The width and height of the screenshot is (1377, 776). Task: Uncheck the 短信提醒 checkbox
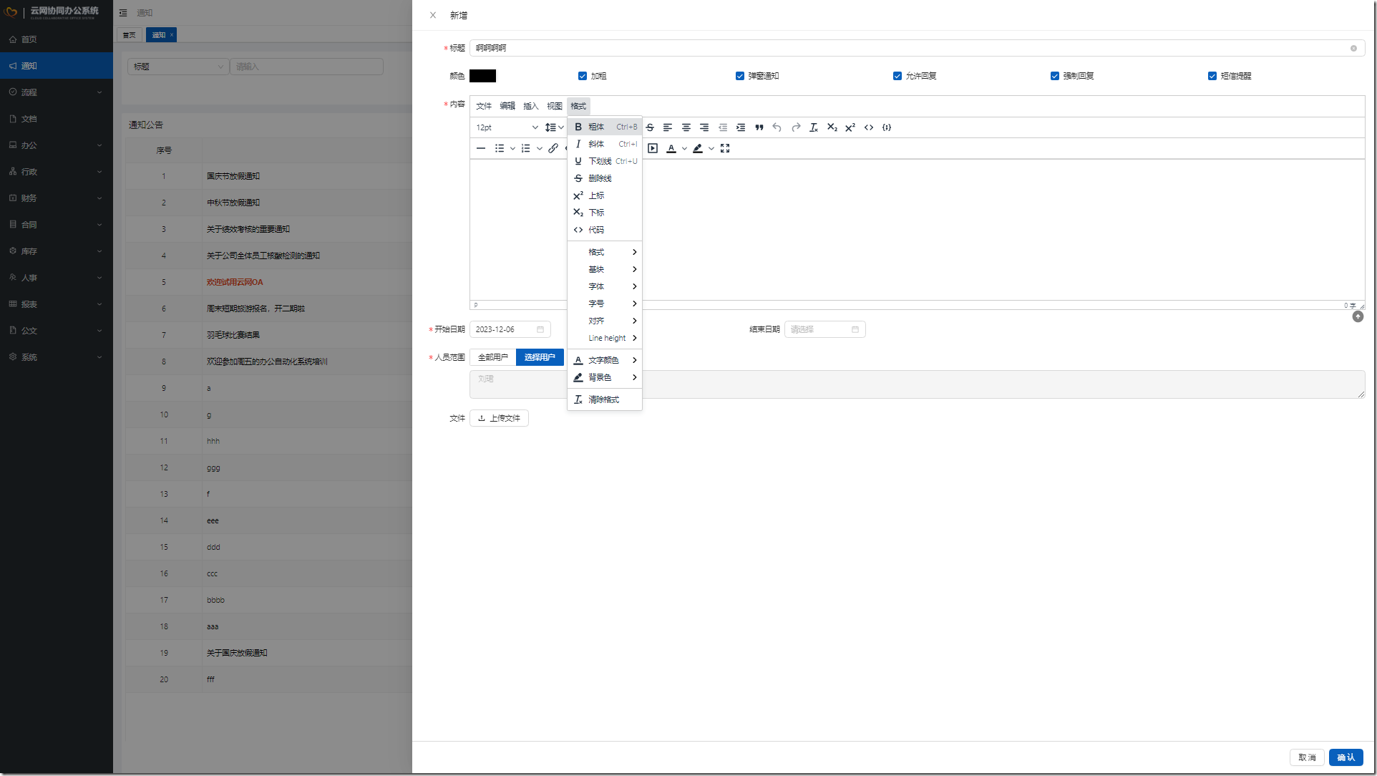click(x=1212, y=76)
